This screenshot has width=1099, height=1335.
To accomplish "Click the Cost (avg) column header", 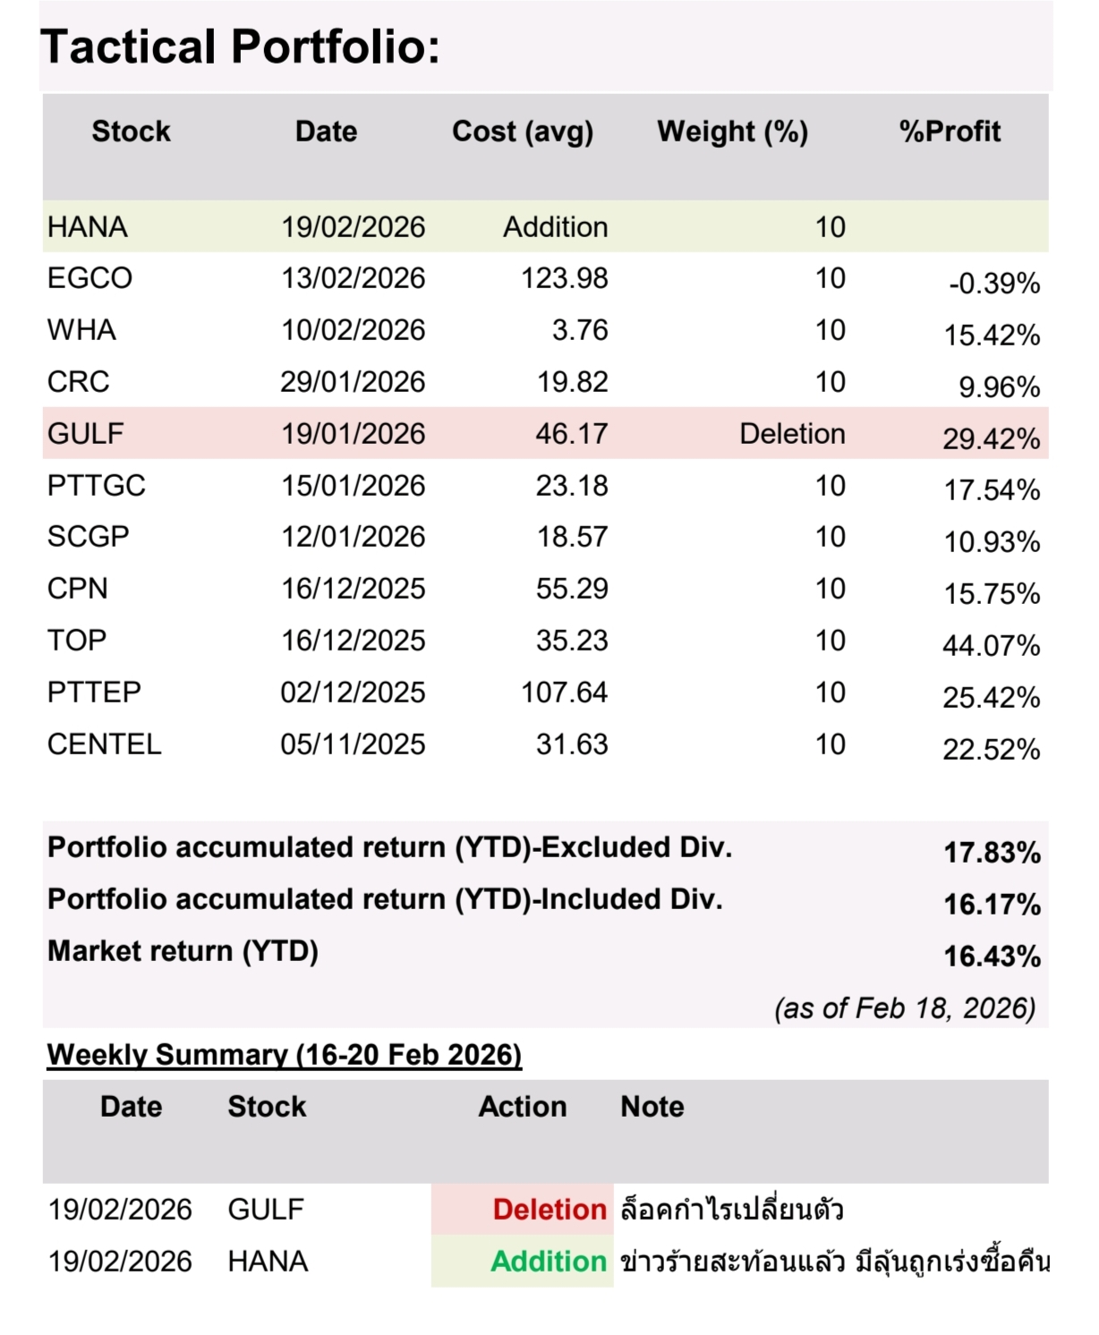I will pyautogui.click(x=523, y=132).
